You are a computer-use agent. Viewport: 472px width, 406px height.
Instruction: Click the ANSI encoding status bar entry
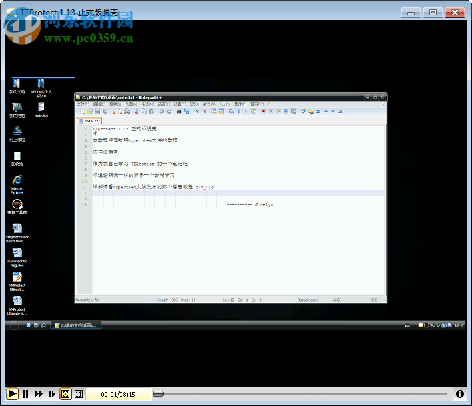[x=337, y=300]
